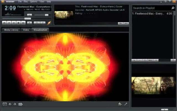This screenshot has width=177, height=111.
Task: Open the Options menu
Action: (x=33, y=1)
